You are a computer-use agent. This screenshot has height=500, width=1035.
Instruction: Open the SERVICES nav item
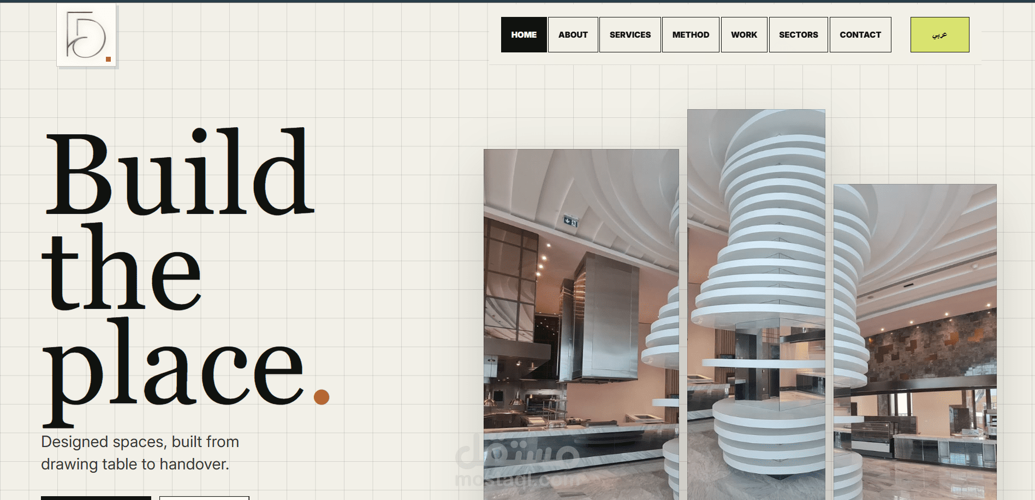630,35
